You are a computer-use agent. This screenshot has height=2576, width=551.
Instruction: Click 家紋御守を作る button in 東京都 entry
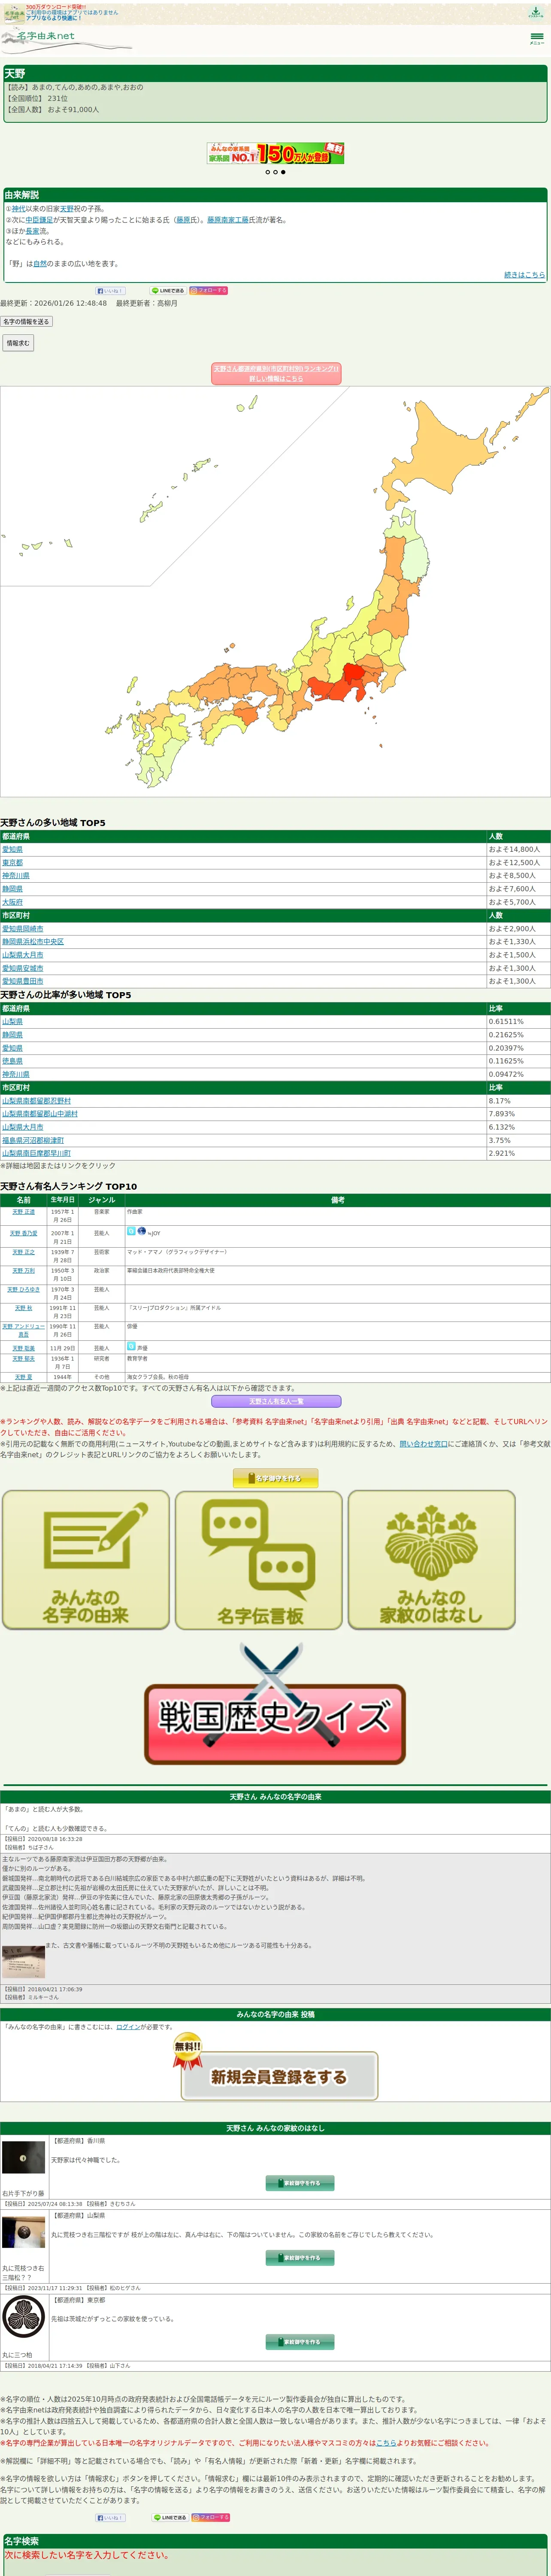[300, 2341]
